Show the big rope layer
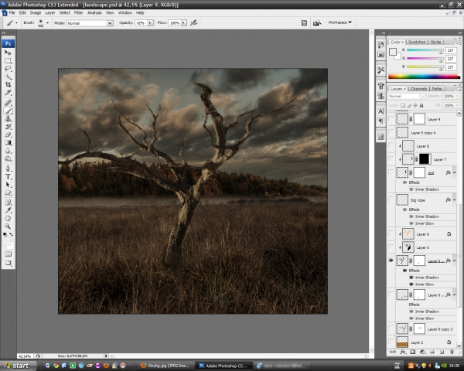The width and height of the screenshot is (464, 371). click(391, 200)
